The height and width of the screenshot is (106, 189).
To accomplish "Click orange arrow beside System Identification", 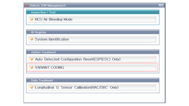I will click(x=32, y=39).
